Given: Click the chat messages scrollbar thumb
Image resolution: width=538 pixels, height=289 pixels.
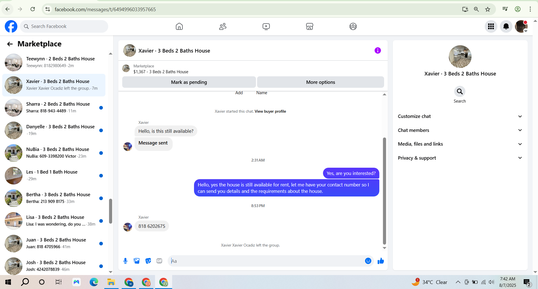Looking at the screenshot, I should click(x=384, y=191).
